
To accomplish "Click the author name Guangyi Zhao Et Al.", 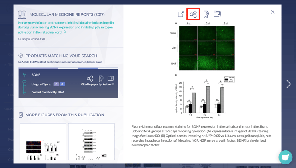I will (32, 39).
